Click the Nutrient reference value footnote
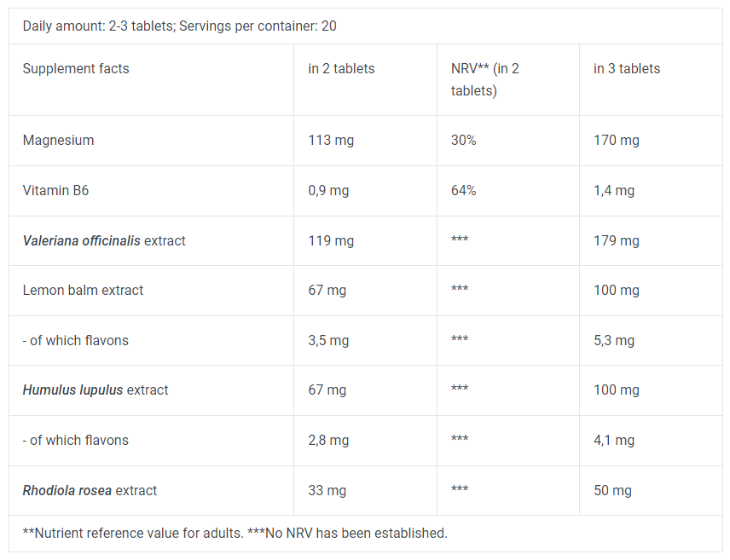This screenshot has width=730, height=560. coord(235,533)
